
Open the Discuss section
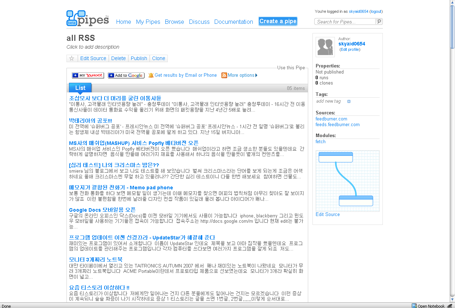pyautogui.click(x=199, y=22)
